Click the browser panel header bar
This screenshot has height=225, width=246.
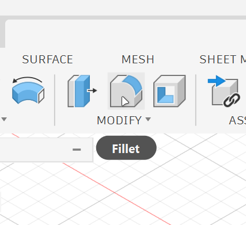click(47, 150)
